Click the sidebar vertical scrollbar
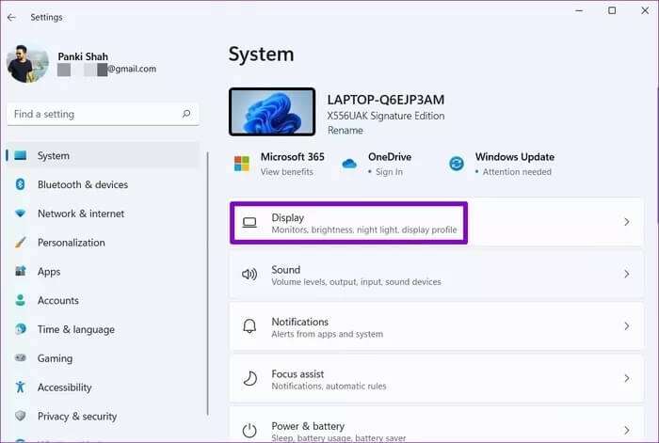Screen dimensions: 659x443 coord(208,283)
